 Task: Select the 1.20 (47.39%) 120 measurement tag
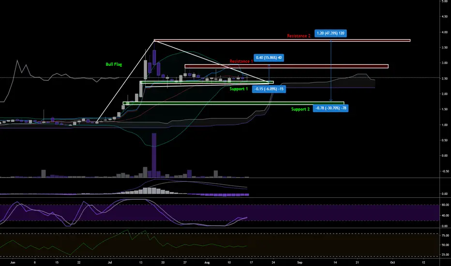click(331, 33)
